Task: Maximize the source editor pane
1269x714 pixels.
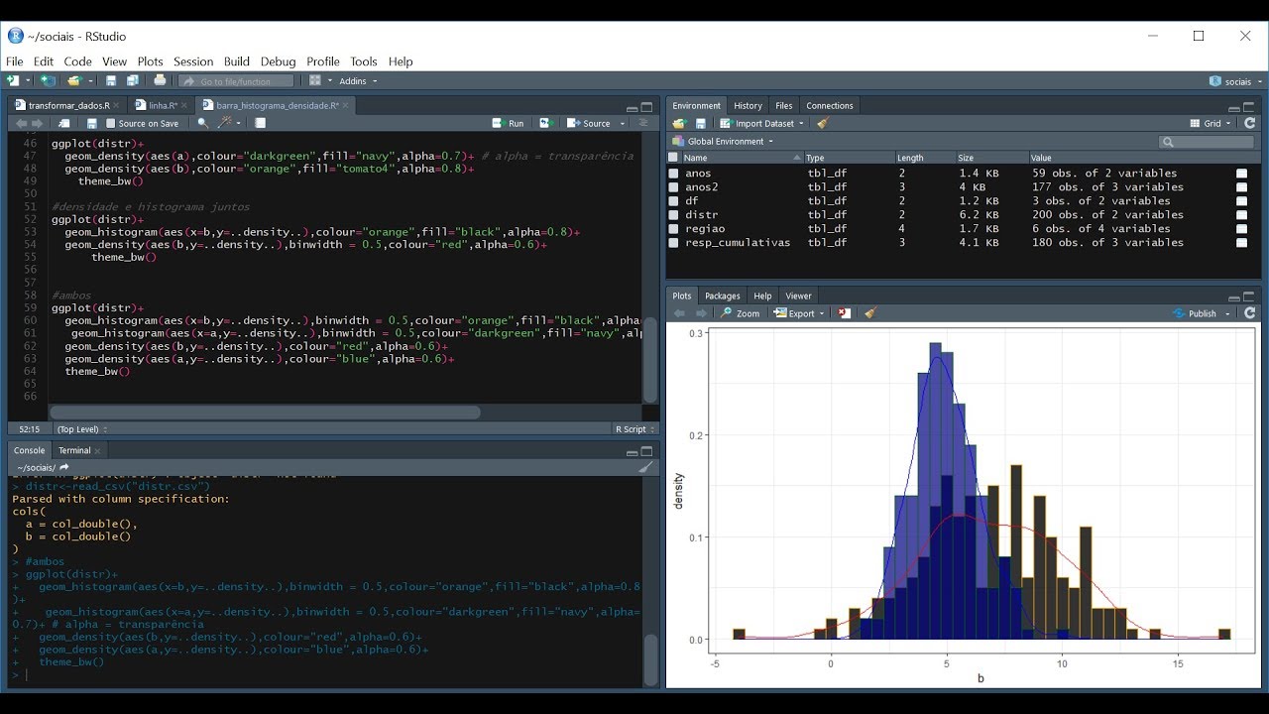Action: (x=646, y=107)
